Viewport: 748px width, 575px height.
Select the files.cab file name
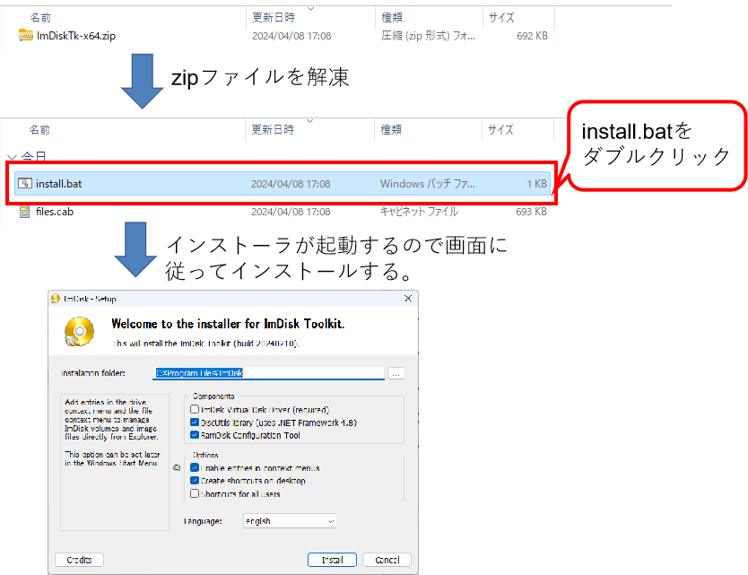55,212
